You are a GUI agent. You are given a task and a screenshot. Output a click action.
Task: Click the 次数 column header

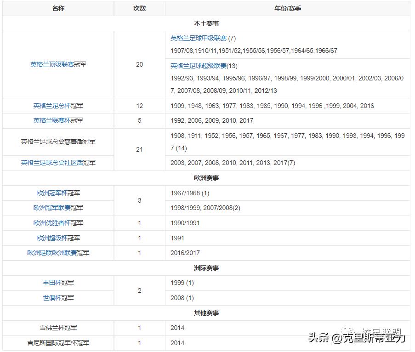tap(139, 8)
